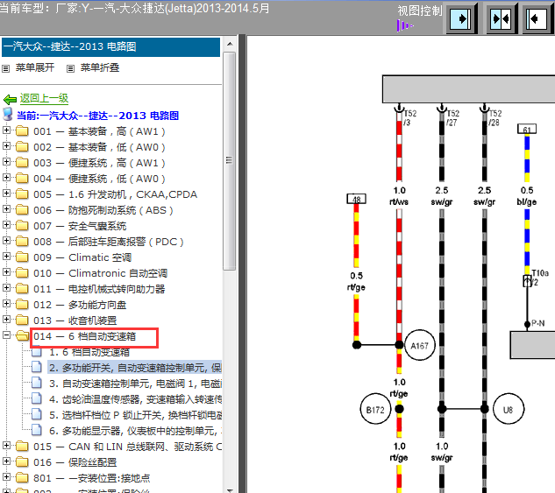Click the folder icon of 015 CAN 和 LIN
Image resolution: width=555 pixels, height=493 pixels.
[x=22, y=447]
